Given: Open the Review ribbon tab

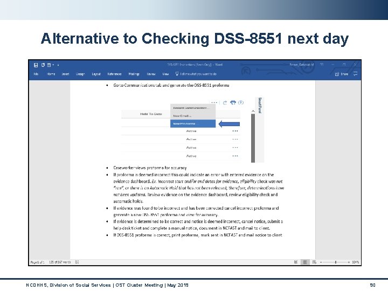Looking at the screenshot, I should [x=151, y=74].
